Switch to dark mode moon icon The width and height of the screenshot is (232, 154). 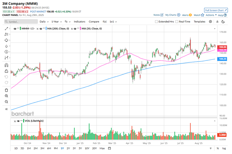(x=223, y=22)
